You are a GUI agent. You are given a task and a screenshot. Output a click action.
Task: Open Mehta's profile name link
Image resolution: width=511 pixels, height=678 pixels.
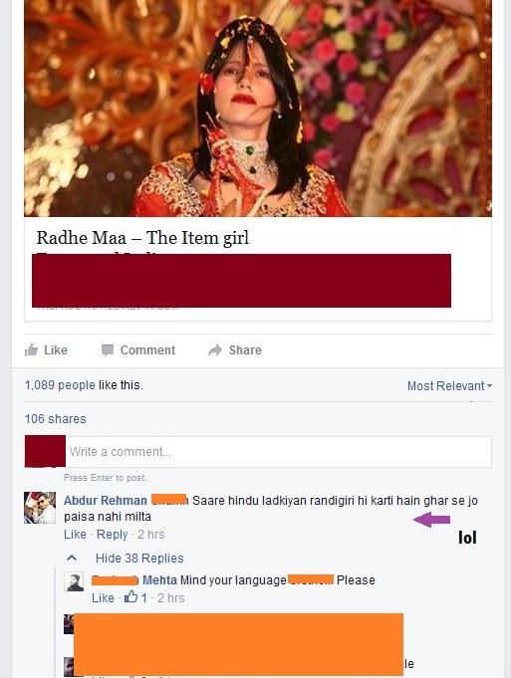coord(159,579)
